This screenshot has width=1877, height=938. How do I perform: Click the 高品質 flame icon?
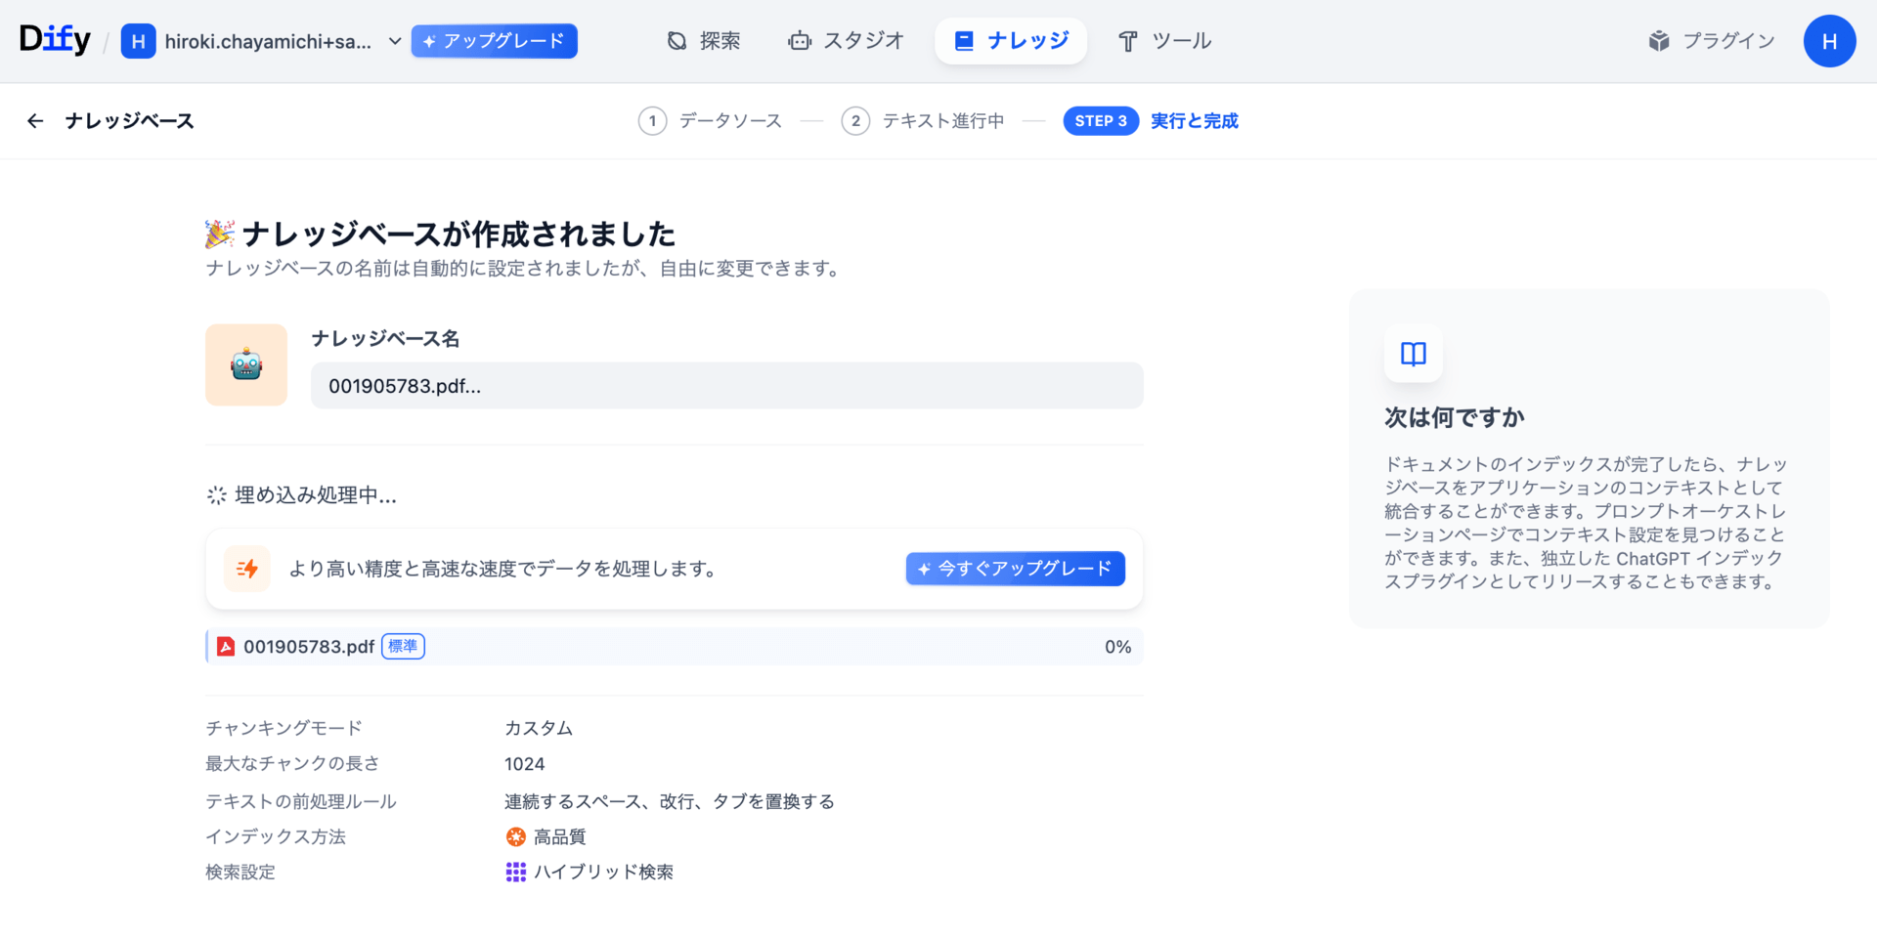515,836
